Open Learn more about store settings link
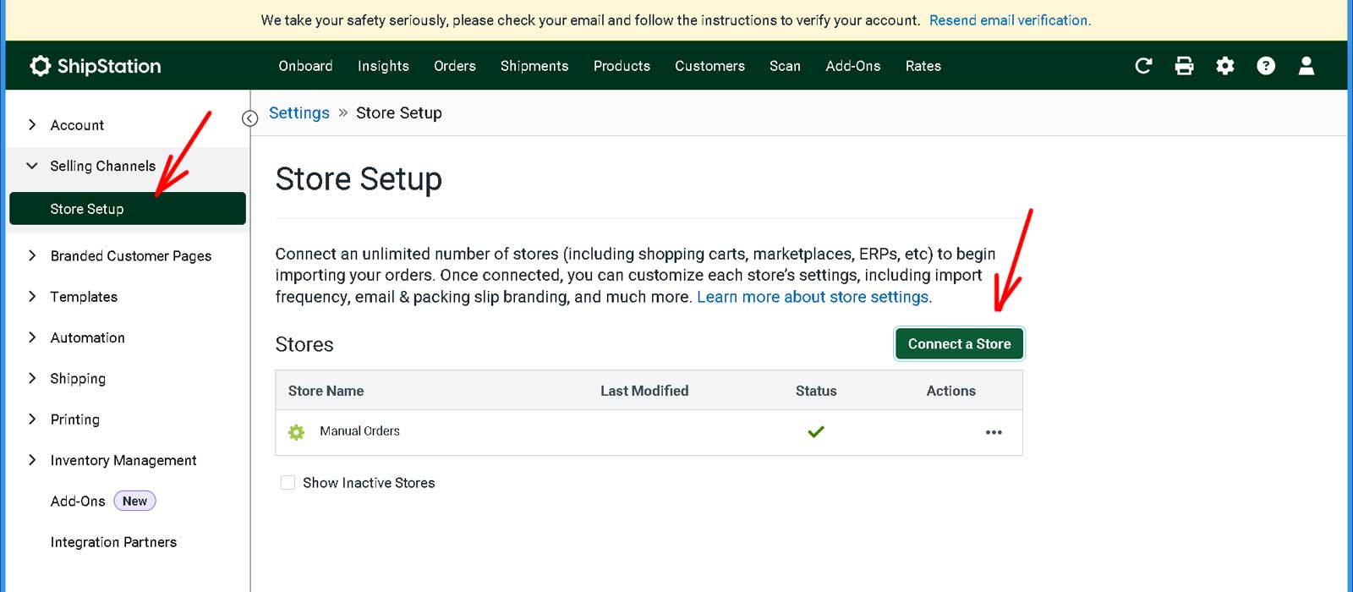Viewport: 1353px width, 592px height. pyautogui.click(x=813, y=297)
